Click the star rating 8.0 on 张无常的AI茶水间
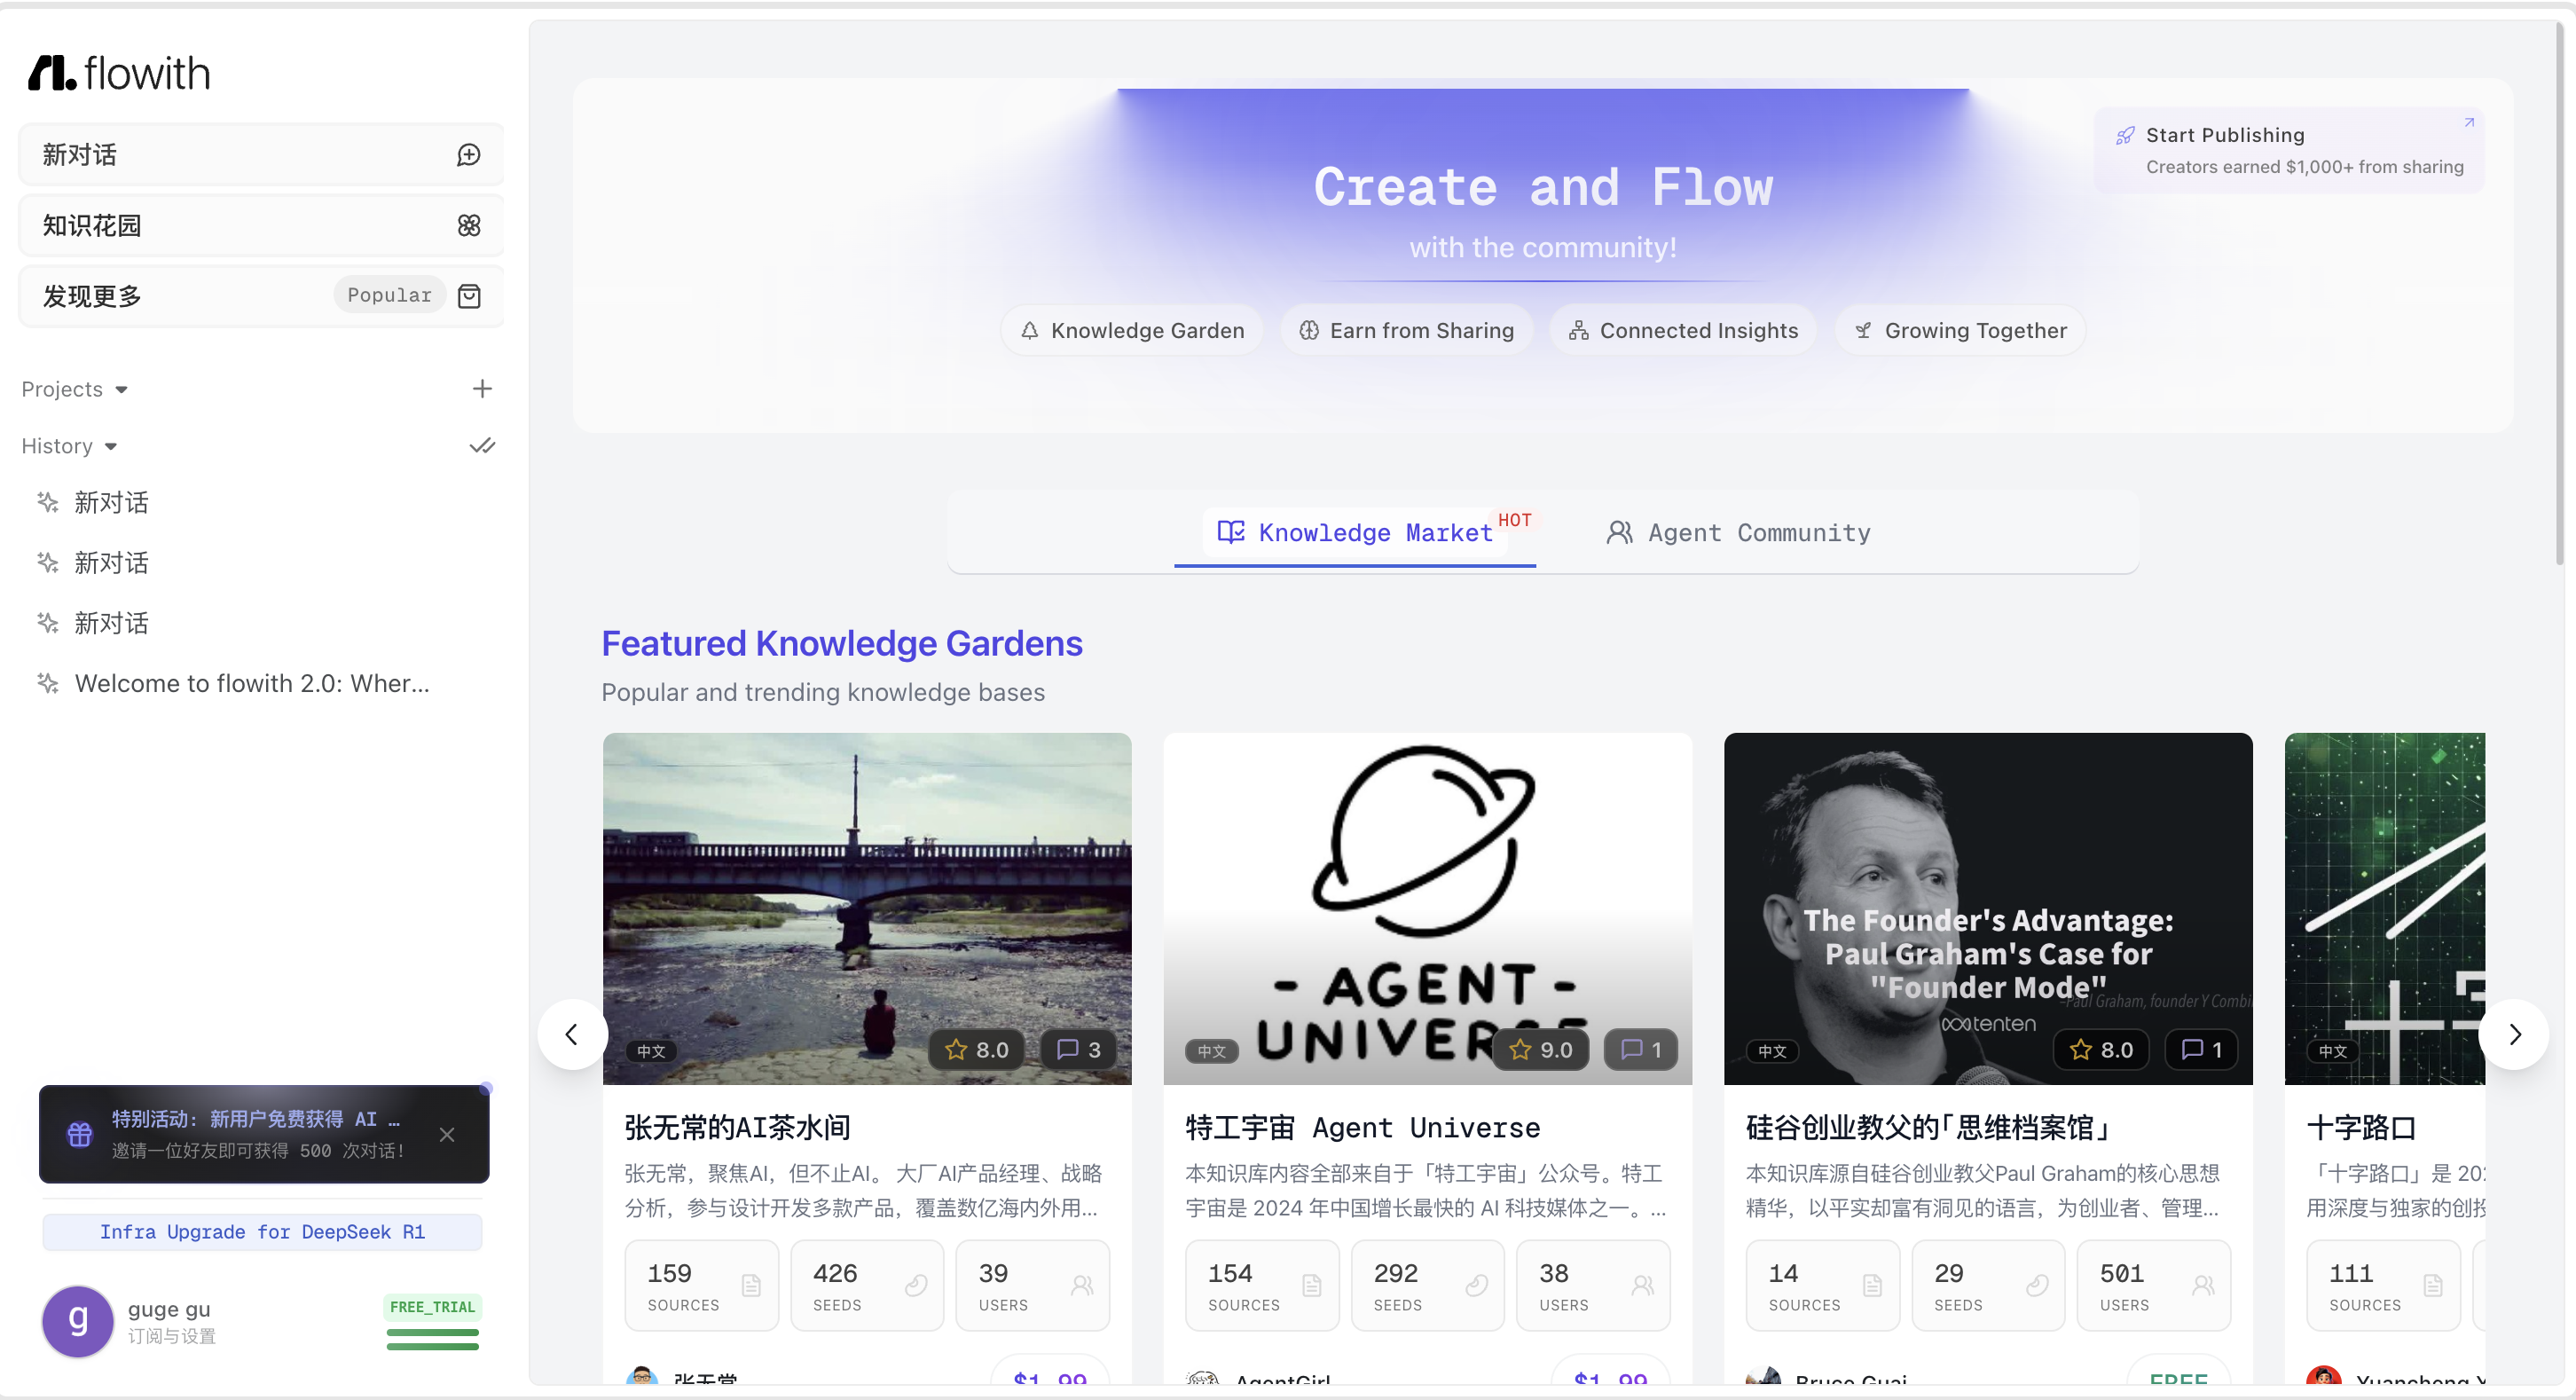Image resolution: width=2576 pixels, height=1400 pixels. [976, 1050]
